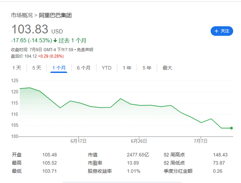The image size is (241, 183).
Task: Click the +0.29 (0.28%) after-hours change
Action: (51, 56)
